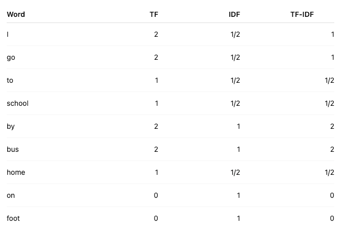Click the Word column header
The height and width of the screenshot is (228, 343).
(x=16, y=14)
